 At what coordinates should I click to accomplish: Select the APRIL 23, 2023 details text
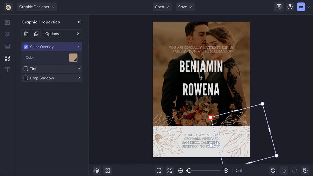[201, 141]
